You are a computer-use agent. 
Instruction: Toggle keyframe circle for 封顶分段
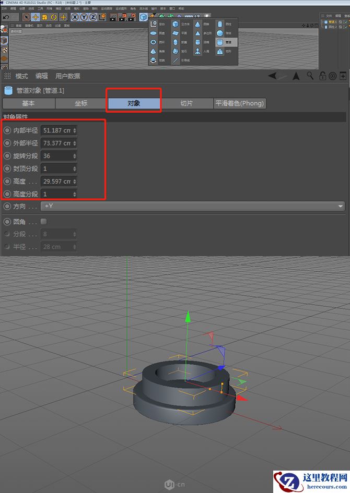coord(7,169)
